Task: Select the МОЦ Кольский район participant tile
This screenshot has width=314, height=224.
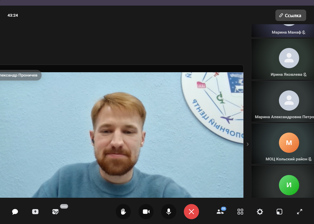Action: [x=282, y=144]
